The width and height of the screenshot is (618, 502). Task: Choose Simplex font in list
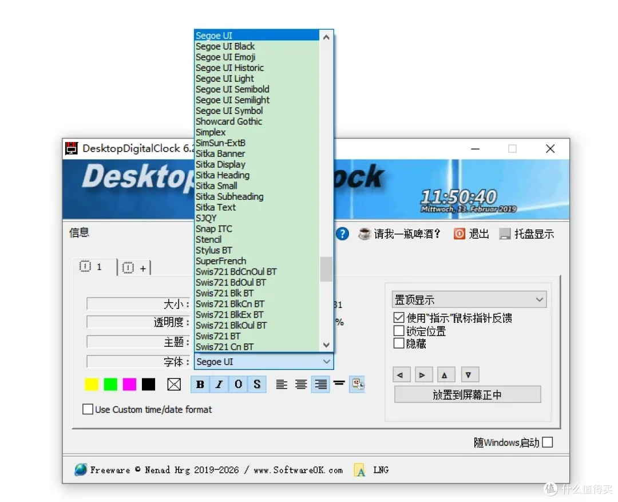pos(257,132)
